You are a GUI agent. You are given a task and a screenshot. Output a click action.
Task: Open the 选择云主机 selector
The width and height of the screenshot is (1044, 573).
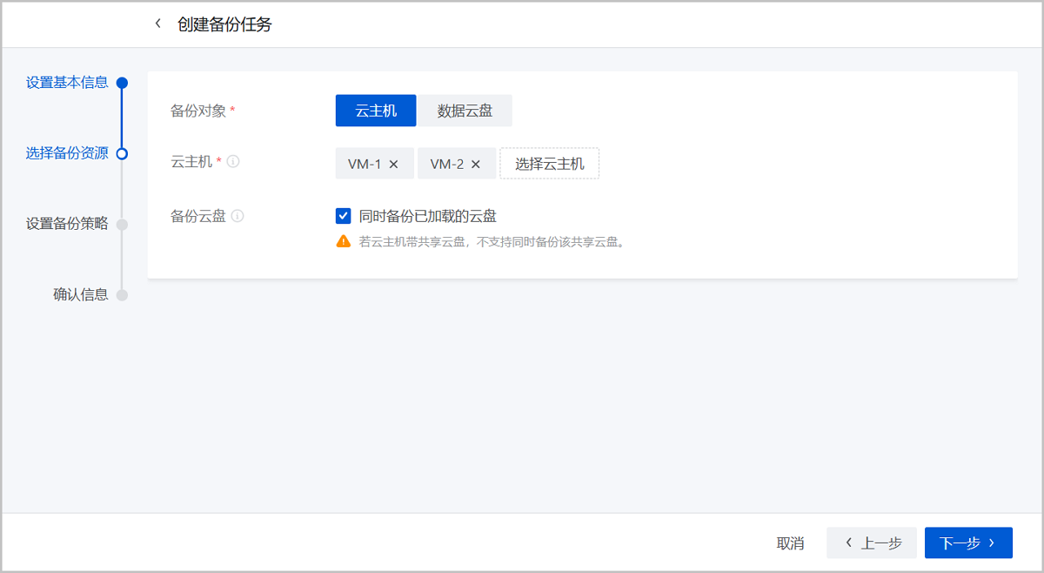coord(549,164)
